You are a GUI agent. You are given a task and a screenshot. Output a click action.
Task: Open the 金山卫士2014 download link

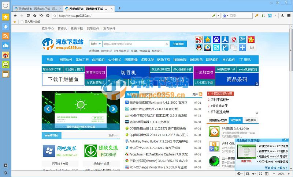click(155, 148)
